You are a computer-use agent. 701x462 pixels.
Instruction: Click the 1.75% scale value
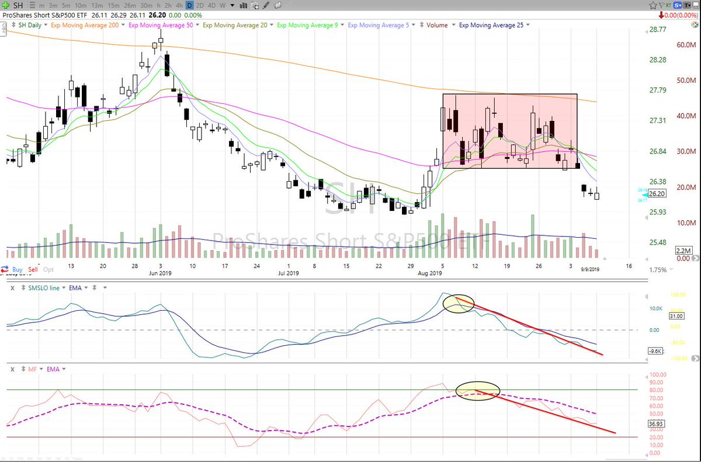tap(658, 269)
